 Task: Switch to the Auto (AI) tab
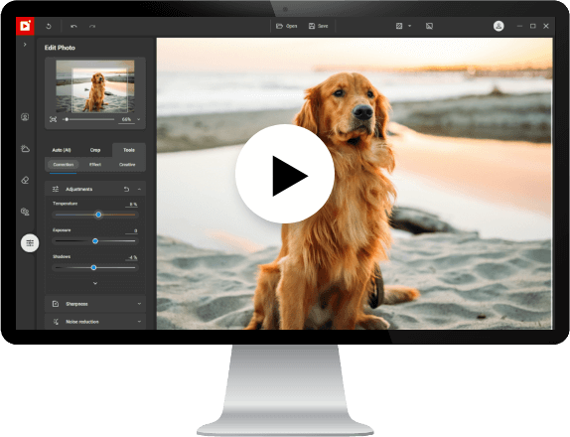[62, 150]
